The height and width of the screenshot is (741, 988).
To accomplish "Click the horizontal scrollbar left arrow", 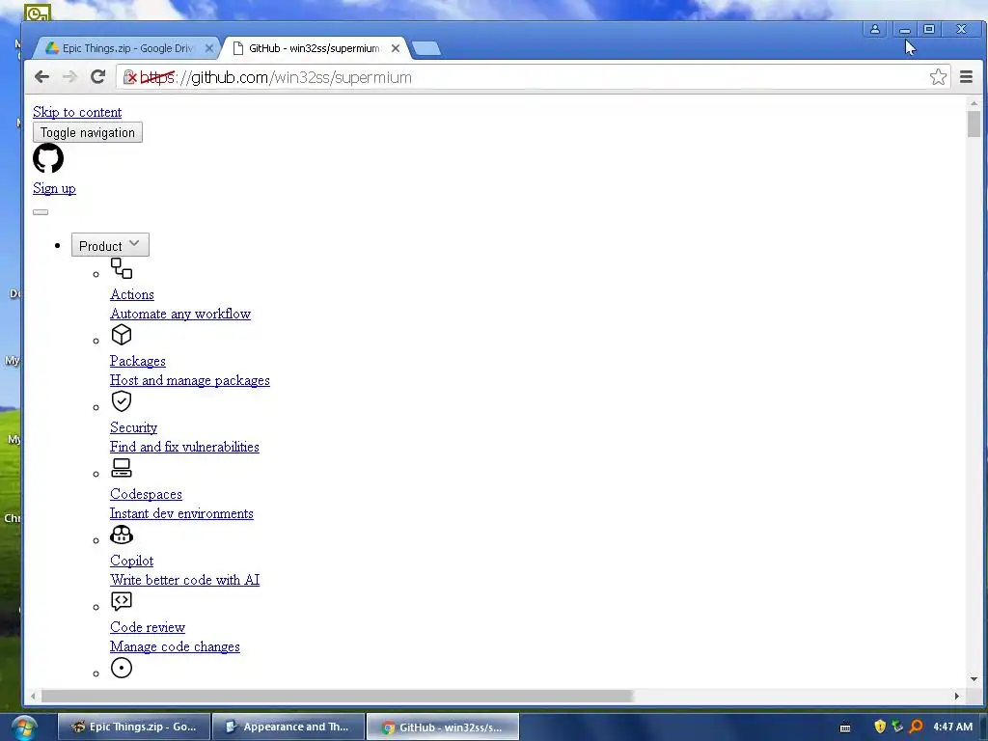I will (33, 697).
